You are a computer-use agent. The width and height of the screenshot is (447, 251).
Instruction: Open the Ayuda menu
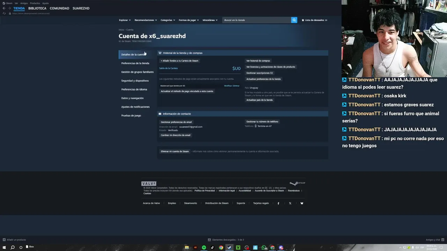(45, 3)
